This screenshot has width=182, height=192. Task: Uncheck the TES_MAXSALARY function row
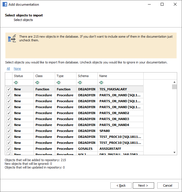pos(9,89)
